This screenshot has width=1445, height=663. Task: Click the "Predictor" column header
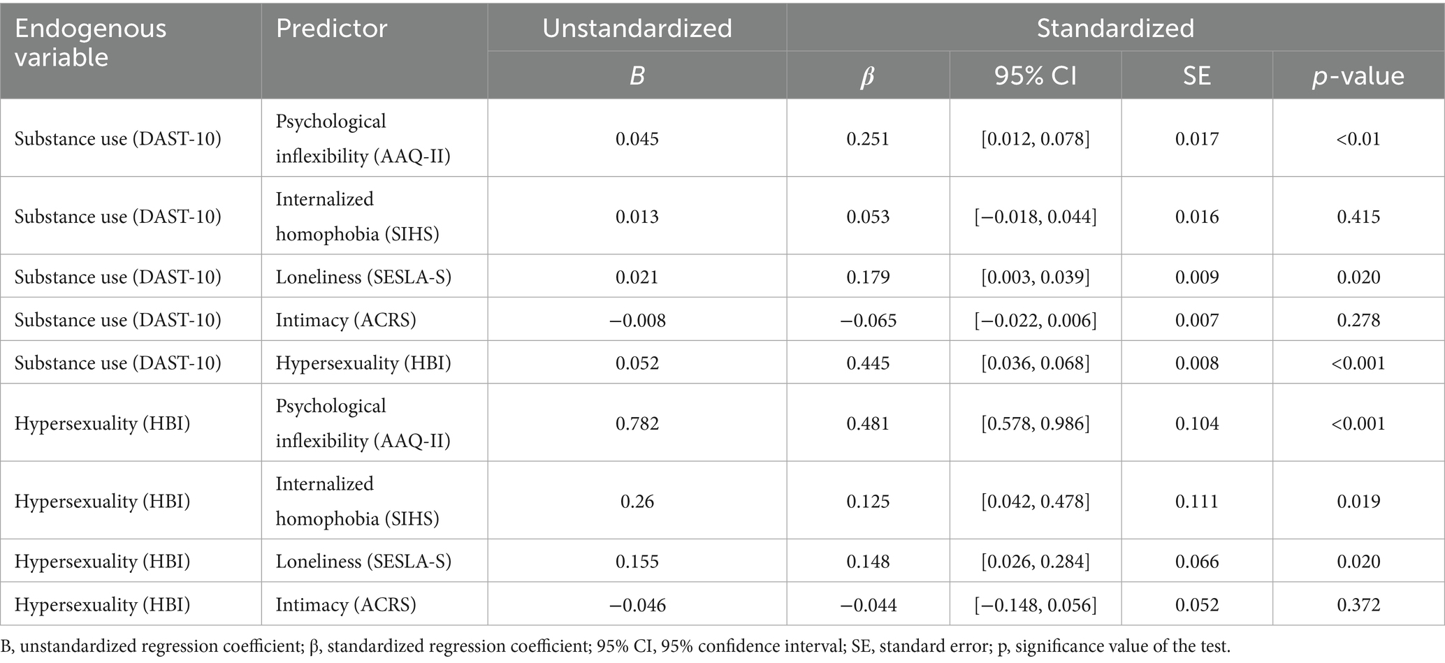[331, 29]
